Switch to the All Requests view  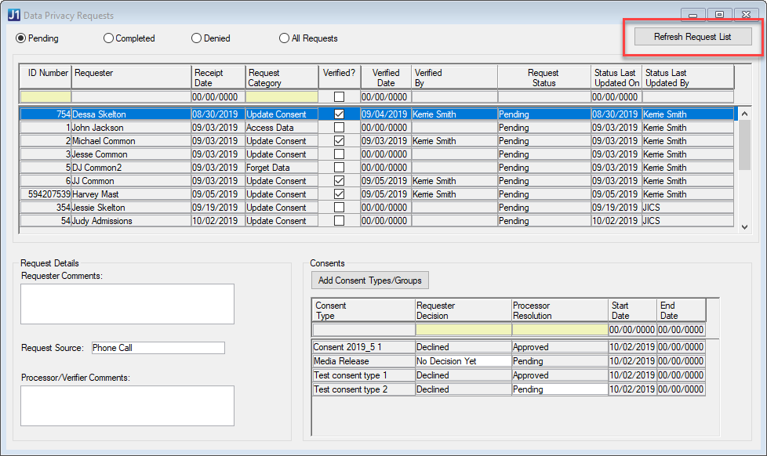(284, 38)
